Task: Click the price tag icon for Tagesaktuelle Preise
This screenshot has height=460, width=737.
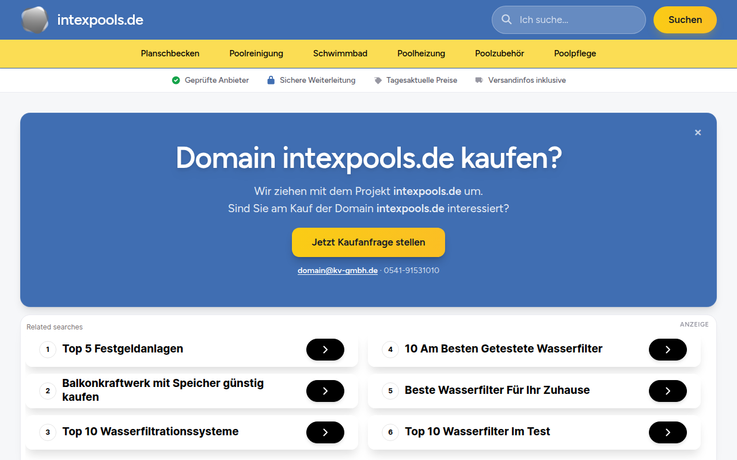Action: (x=378, y=80)
